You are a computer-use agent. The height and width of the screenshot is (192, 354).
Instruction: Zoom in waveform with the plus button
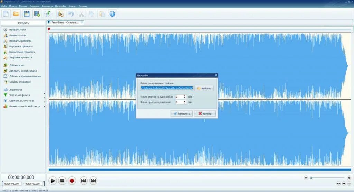(x=349, y=178)
